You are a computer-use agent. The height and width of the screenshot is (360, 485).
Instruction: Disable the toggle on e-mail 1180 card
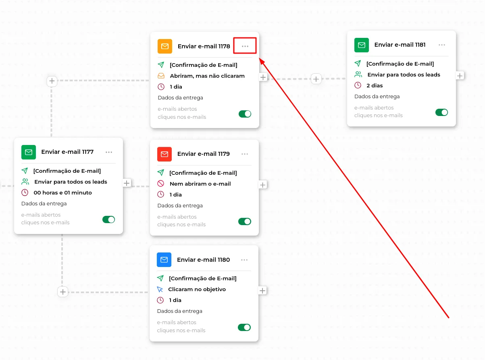coord(244,327)
